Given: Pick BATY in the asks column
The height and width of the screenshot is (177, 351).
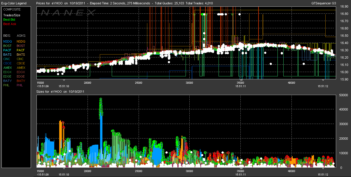Looking at the screenshot, I should 21,81.
